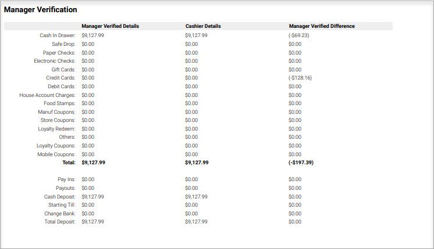Click the Cash Deposit row label

[60, 197]
